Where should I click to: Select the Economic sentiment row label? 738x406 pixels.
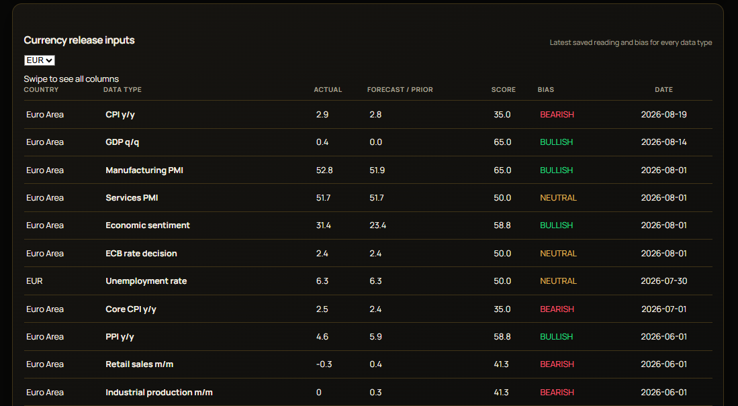(x=148, y=225)
